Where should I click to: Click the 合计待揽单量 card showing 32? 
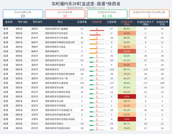pos(65,14)
